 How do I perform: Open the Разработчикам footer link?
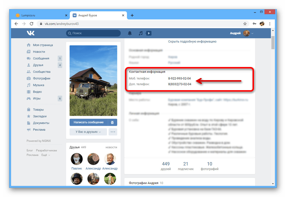click(46, 150)
